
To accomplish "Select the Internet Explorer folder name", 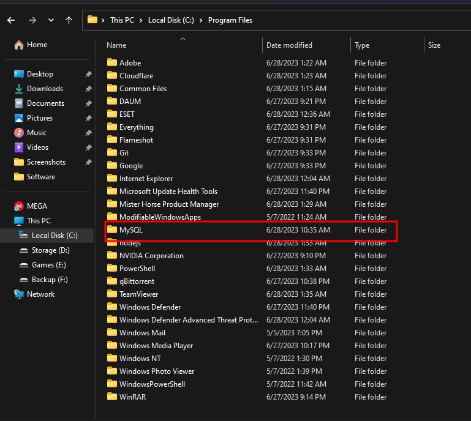I will pyautogui.click(x=146, y=179).
